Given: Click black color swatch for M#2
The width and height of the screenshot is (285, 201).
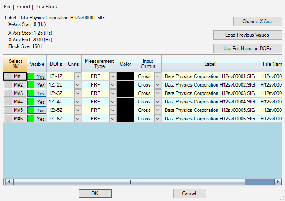Looking at the screenshot, I should pyautogui.click(x=125, y=85).
